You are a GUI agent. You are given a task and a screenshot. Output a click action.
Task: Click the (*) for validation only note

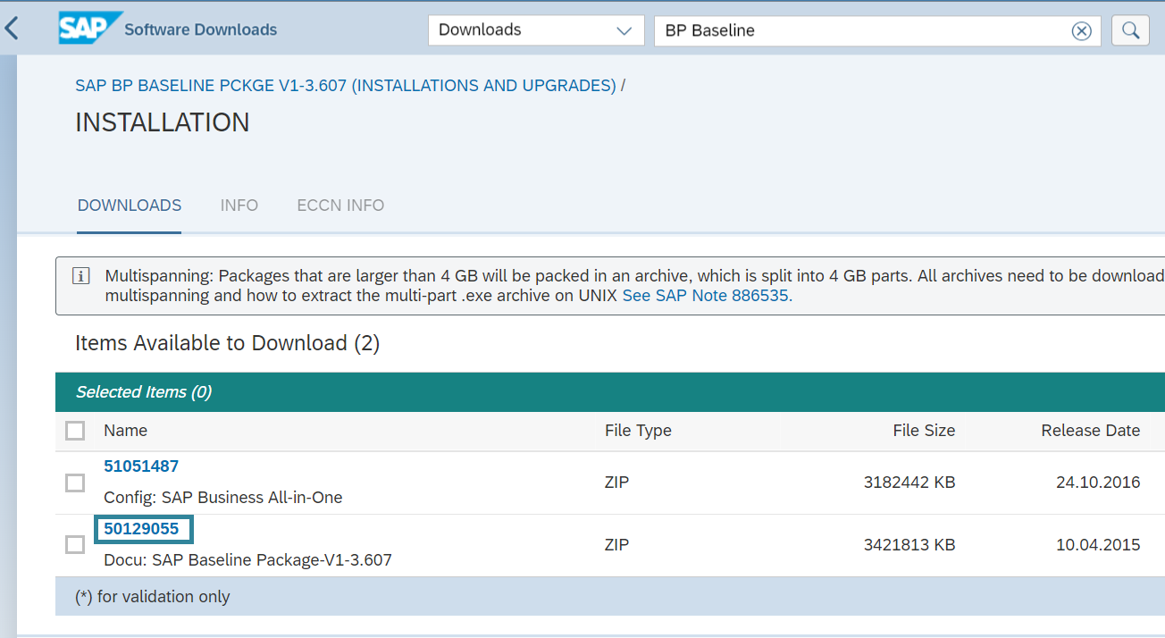click(x=153, y=597)
